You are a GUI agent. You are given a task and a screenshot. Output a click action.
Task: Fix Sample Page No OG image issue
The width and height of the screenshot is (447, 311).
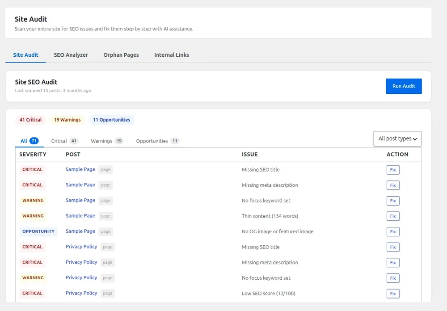tap(393, 231)
